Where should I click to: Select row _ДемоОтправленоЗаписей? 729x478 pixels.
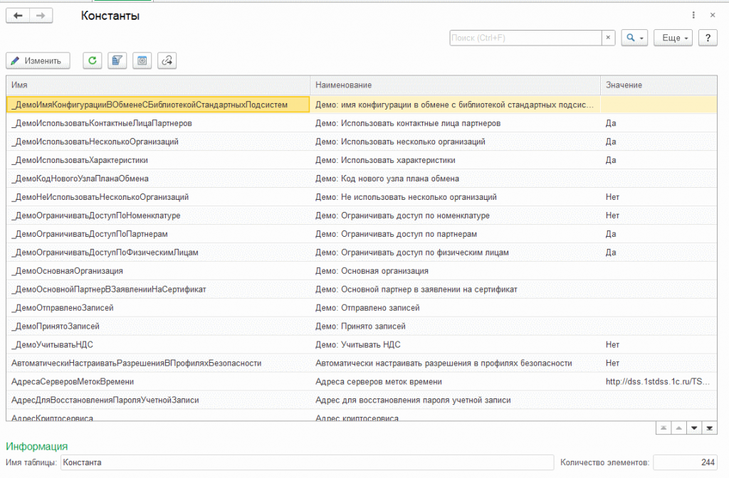point(362,308)
